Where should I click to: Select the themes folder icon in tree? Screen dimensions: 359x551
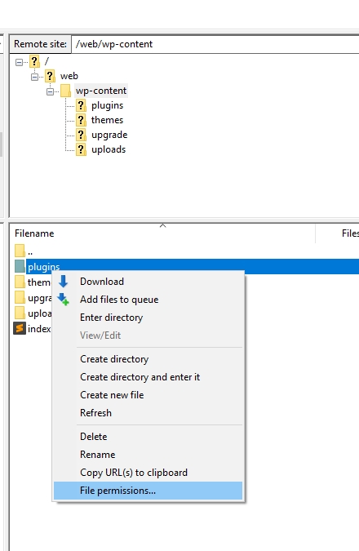tap(81, 120)
